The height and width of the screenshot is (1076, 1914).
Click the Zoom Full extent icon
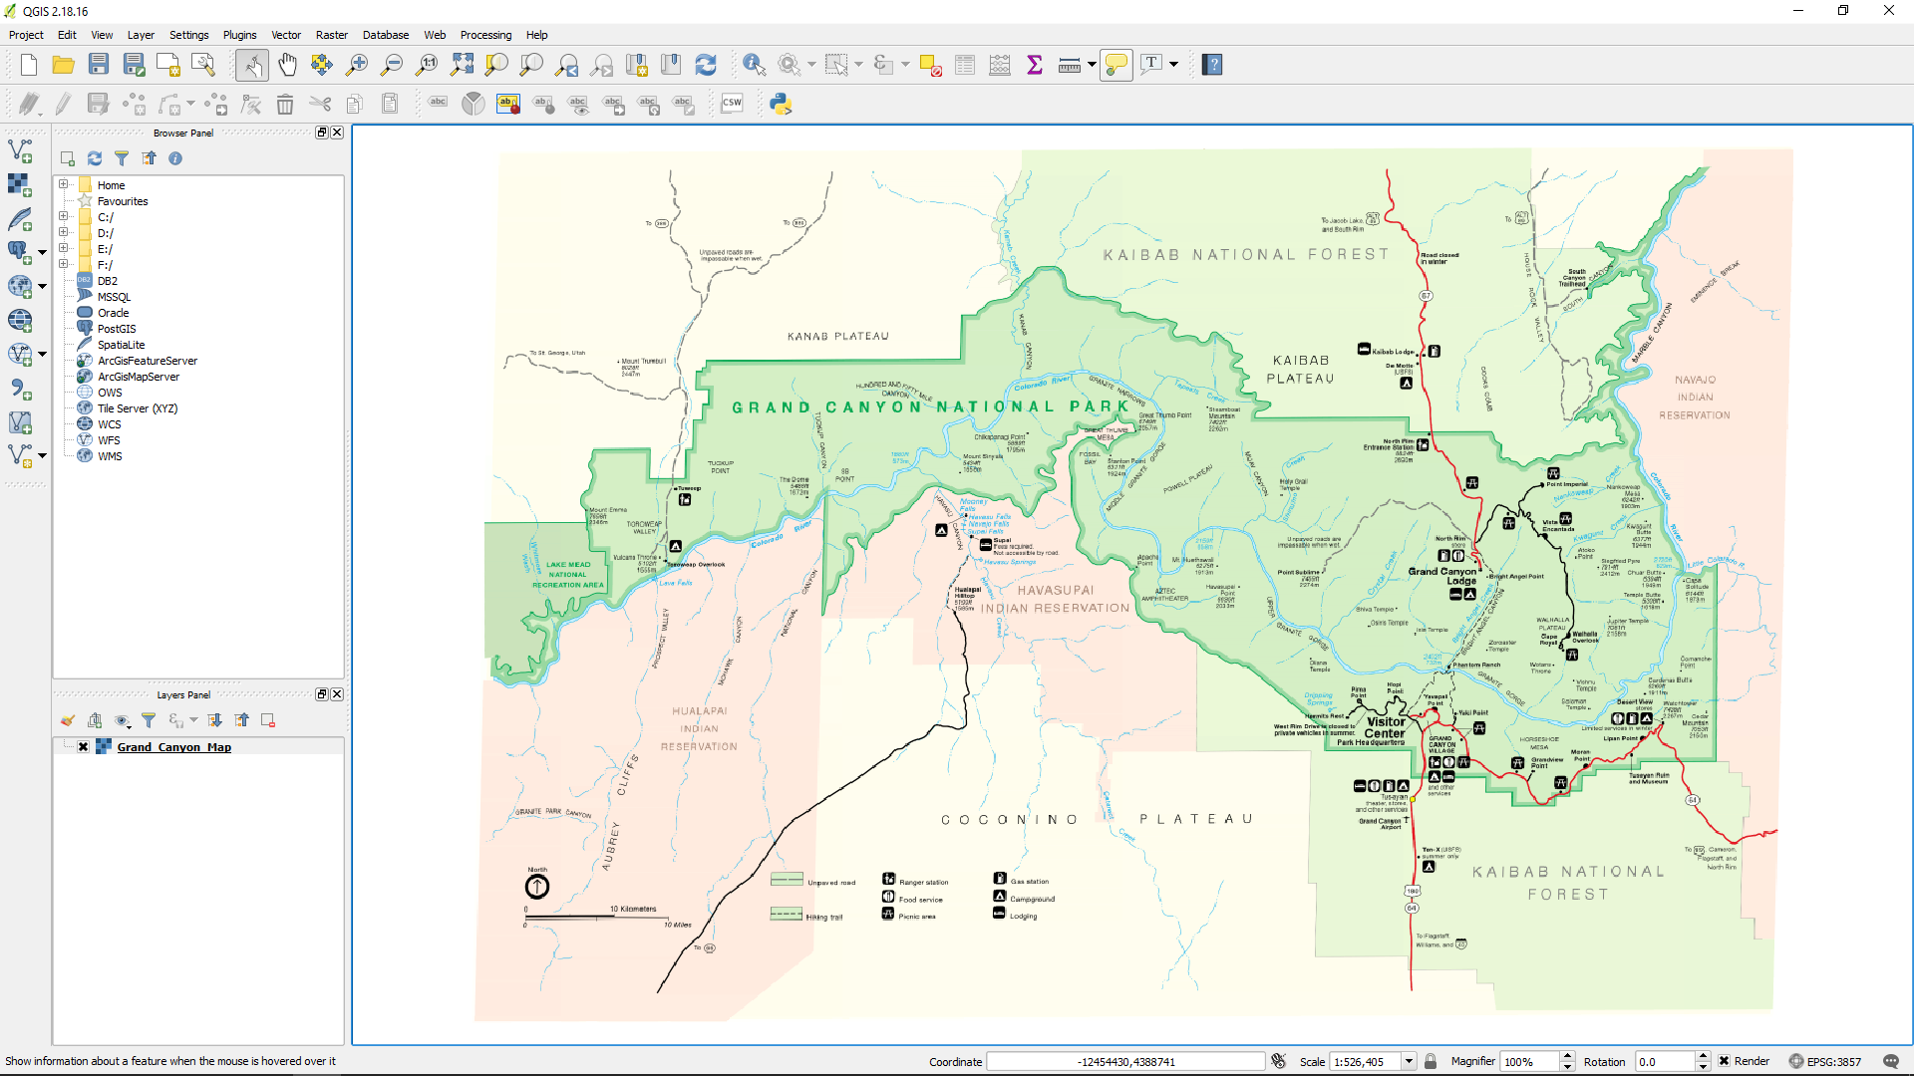[462, 65]
